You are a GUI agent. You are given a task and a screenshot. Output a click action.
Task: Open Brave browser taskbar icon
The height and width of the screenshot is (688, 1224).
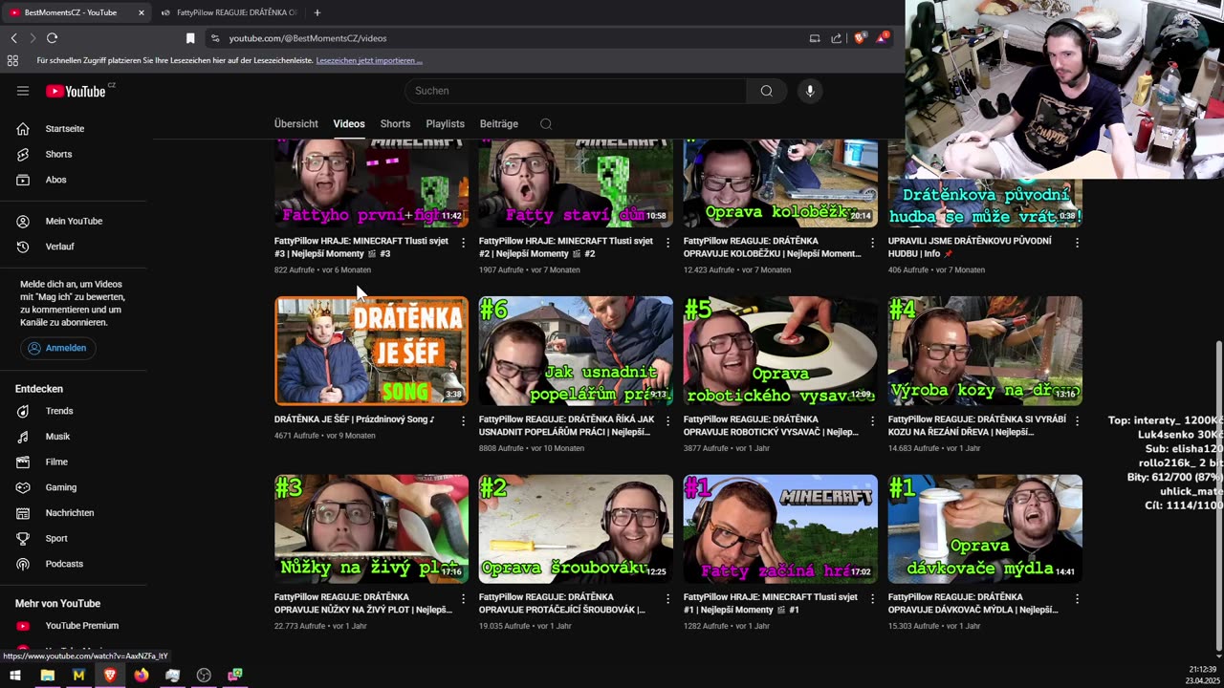(x=110, y=676)
